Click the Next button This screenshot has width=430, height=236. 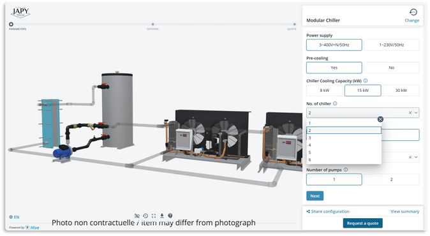click(315, 196)
